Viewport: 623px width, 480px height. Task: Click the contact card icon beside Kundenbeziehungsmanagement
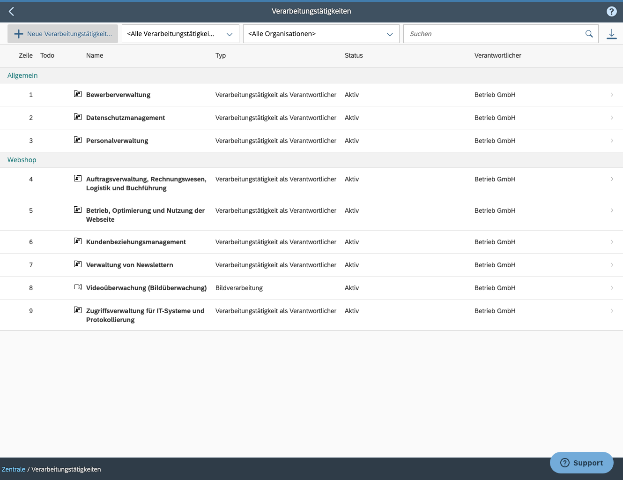tap(78, 241)
